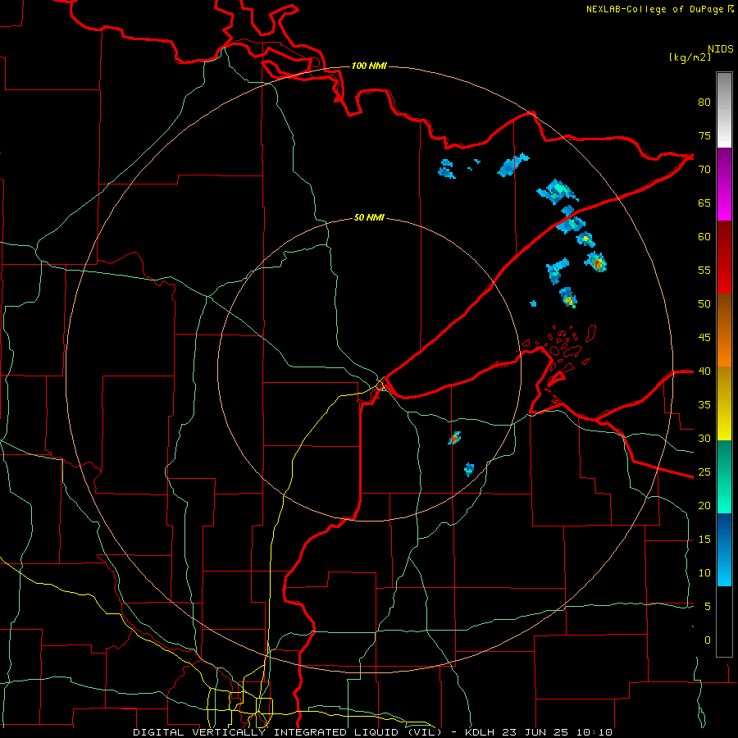
Task: Select the green segment of the color scale
Action: [x=724, y=476]
